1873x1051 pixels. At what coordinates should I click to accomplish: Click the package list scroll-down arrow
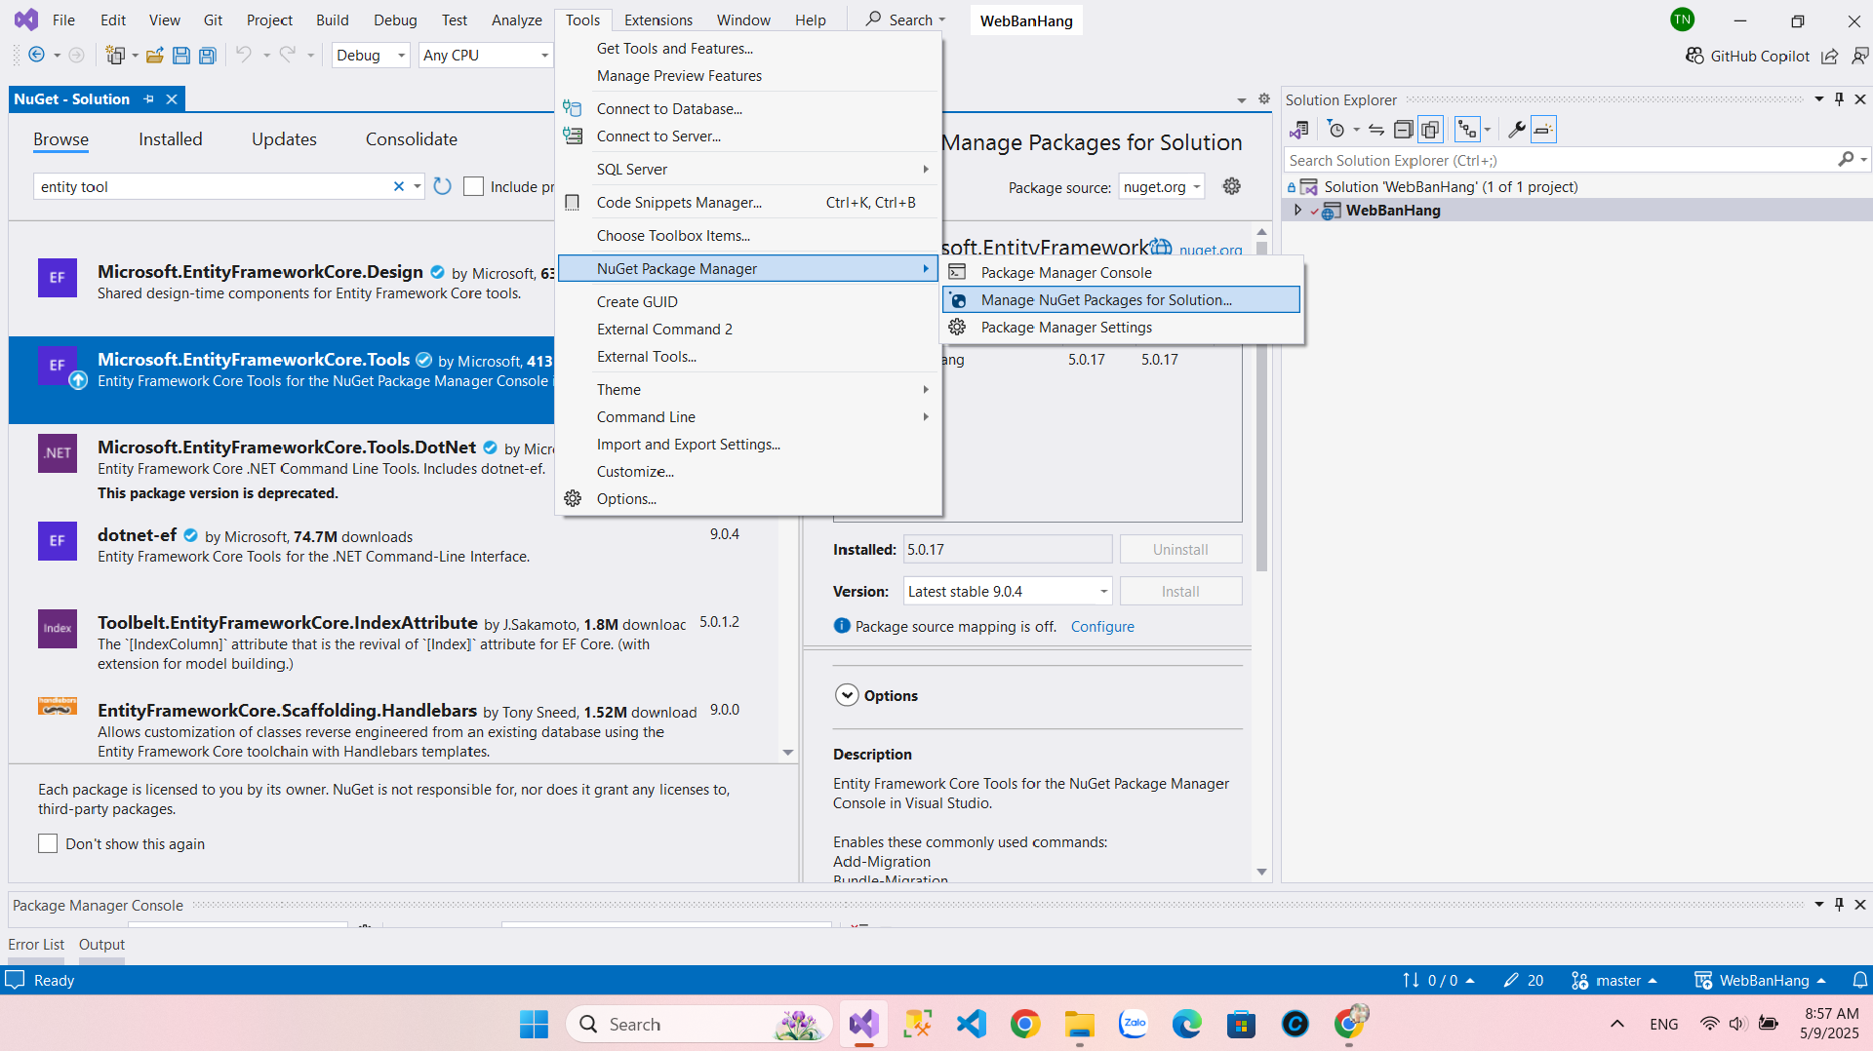click(787, 752)
